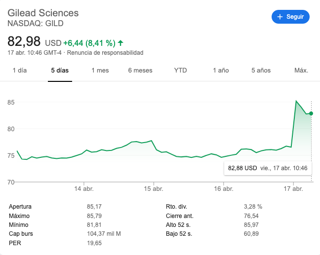Click the chart peak on 17 abr.
Screen dimensions: 320x255
click(x=296, y=101)
